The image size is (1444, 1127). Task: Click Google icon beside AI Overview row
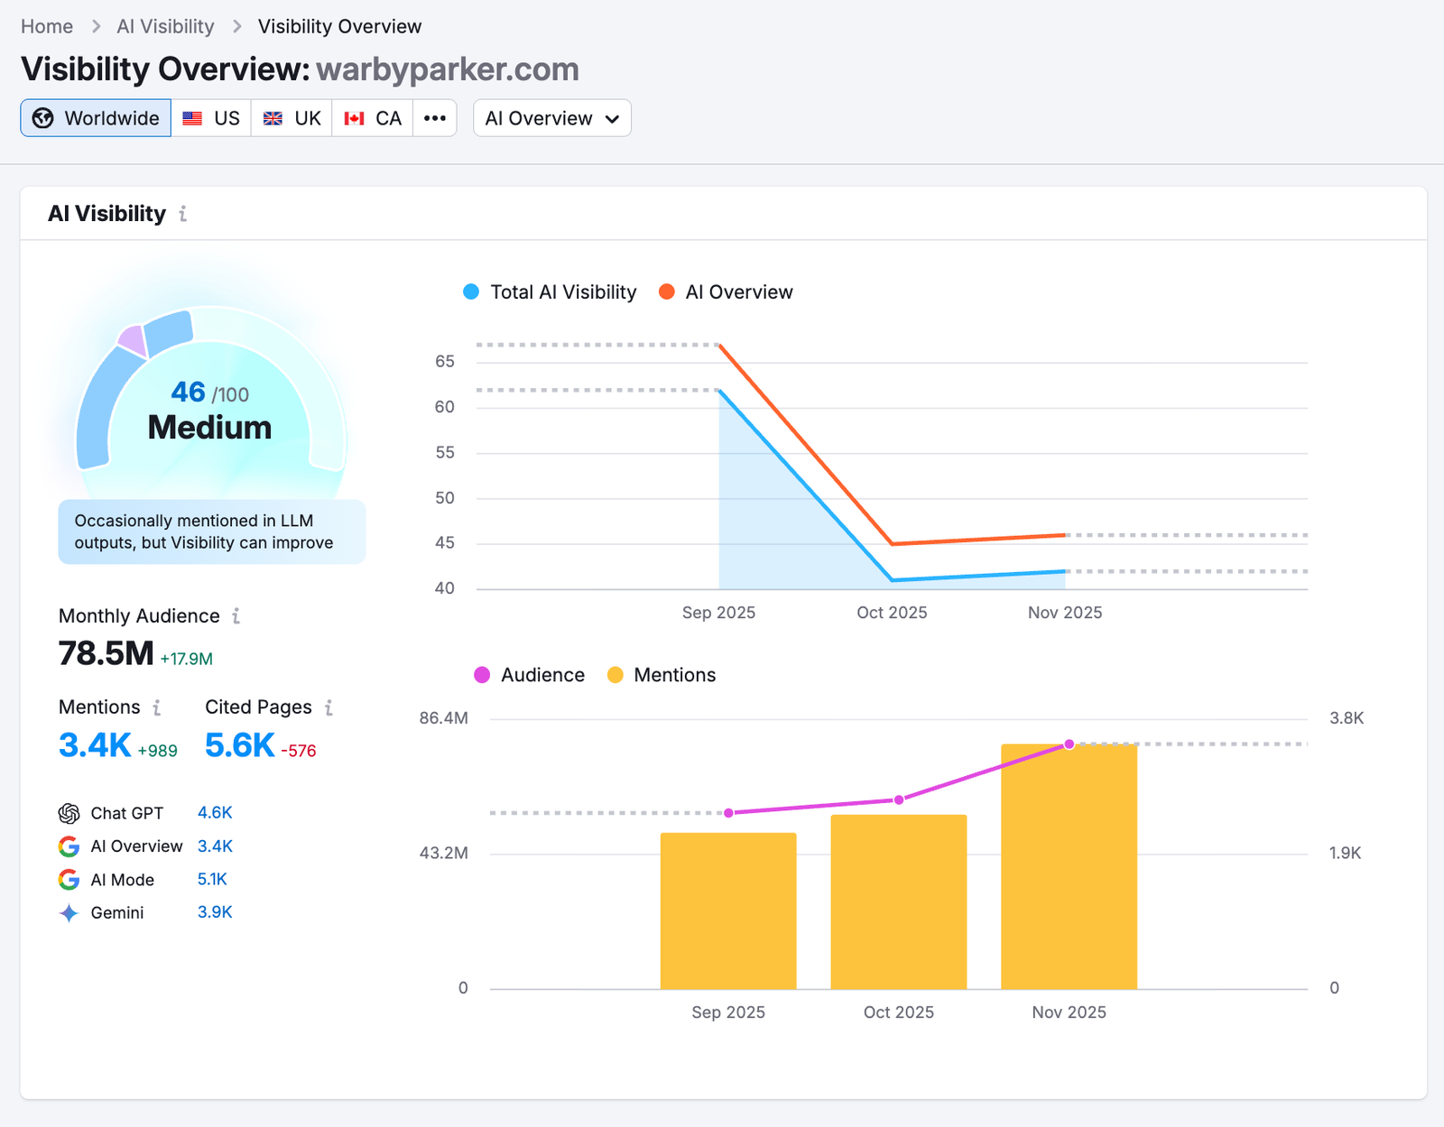69,846
